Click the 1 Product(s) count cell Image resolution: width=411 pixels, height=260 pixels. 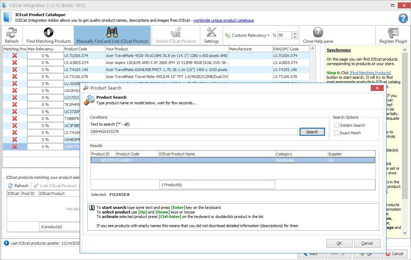217,185
